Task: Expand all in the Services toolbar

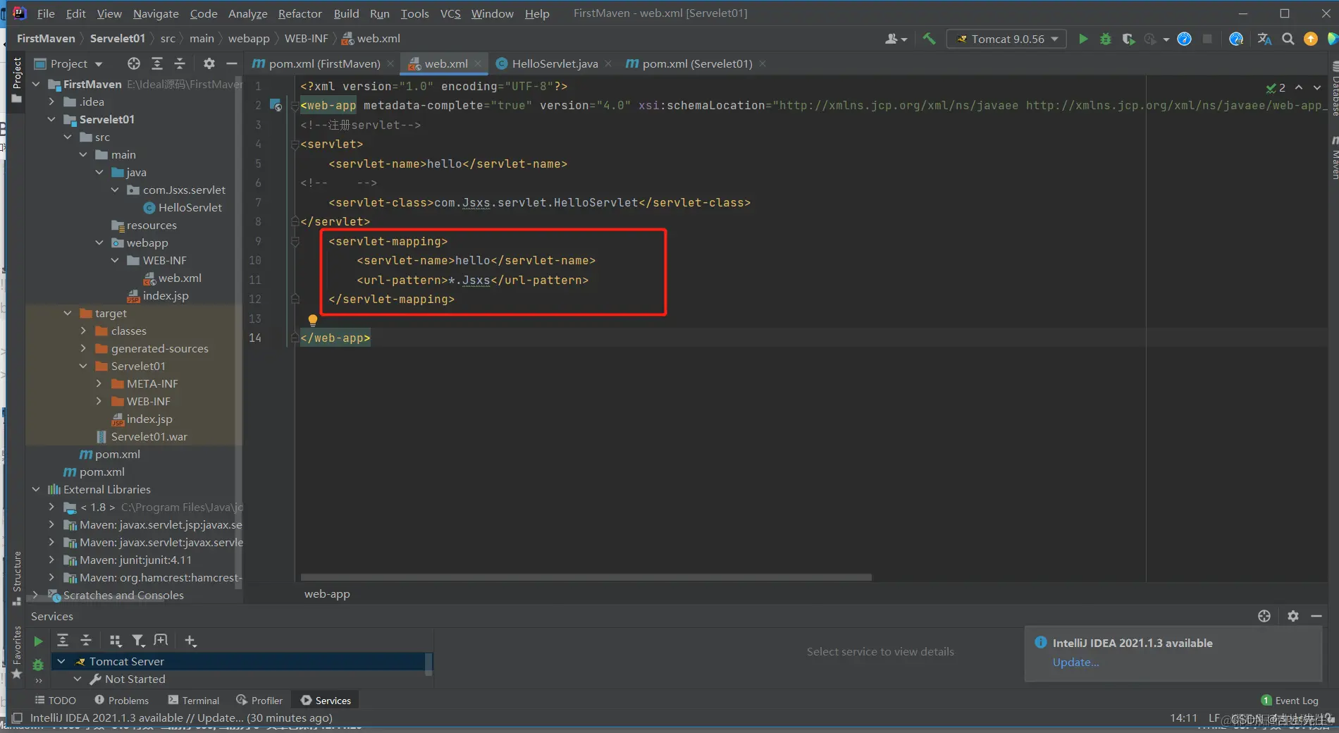Action: pyautogui.click(x=63, y=640)
